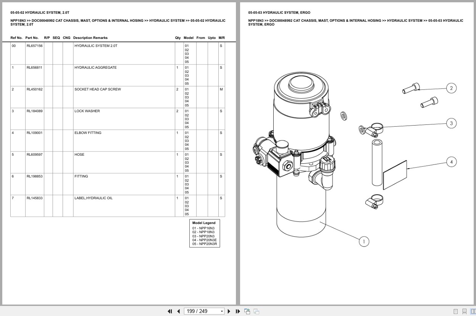This screenshot has height=316, width=476.
Task: Click the Description Remarks column header
Action: pos(90,38)
